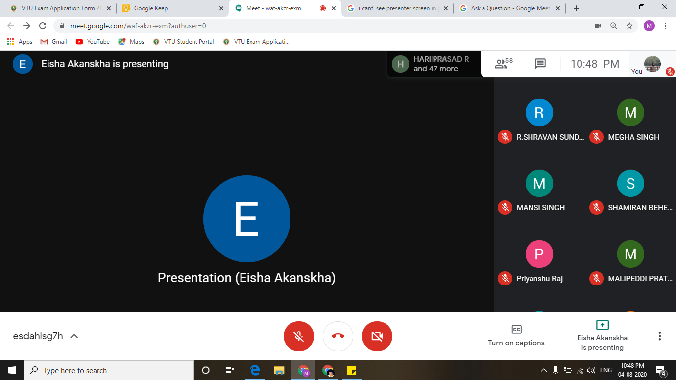Go back in browser history
676x380 pixels.
pyautogui.click(x=11, y=26)
